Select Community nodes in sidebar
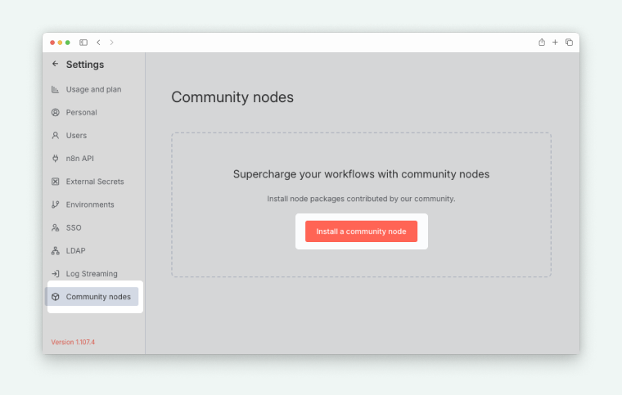Viewport: 622px width, 395px height. coord(97,297)
